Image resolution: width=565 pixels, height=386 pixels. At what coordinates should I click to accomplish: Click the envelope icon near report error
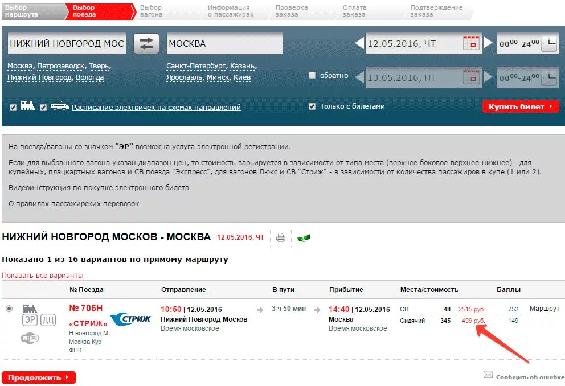pos(488,375)
